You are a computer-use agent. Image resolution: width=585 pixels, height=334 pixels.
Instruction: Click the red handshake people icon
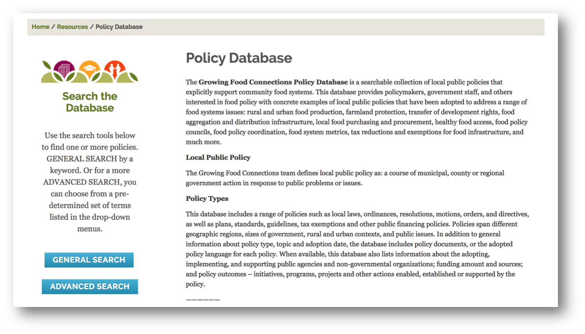point(114,68)
